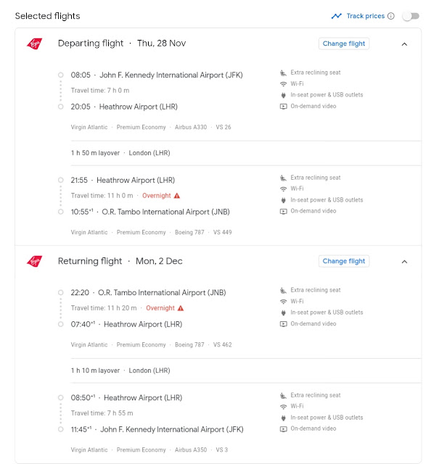Select the Departing flight Thu, 28 Nov header
Screen dimensions: 439x464
pyautogui.click(x=122, y=43)
